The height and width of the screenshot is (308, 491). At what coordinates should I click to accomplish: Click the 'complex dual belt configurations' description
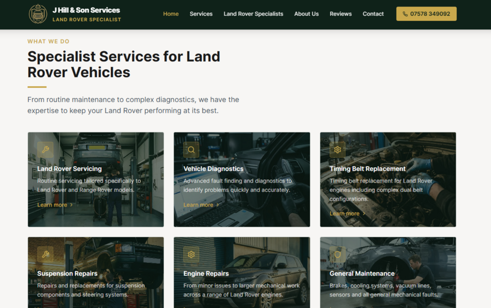381,190
